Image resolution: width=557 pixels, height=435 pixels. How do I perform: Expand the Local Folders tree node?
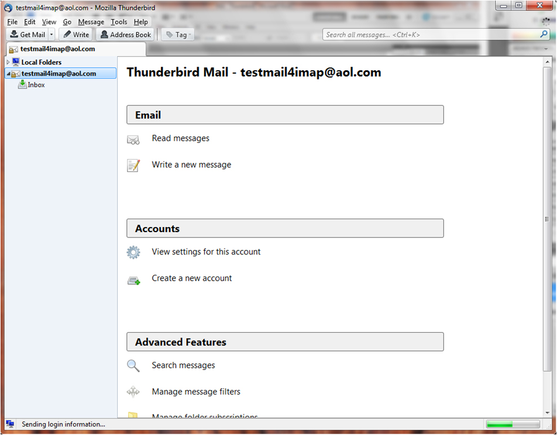(x=8, y=62)
